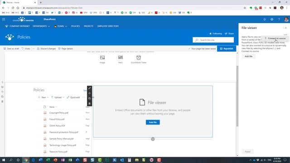The width and height of the screenshot is (290, 163).
Task: Select the move web part icon
Action: (90, 93)
